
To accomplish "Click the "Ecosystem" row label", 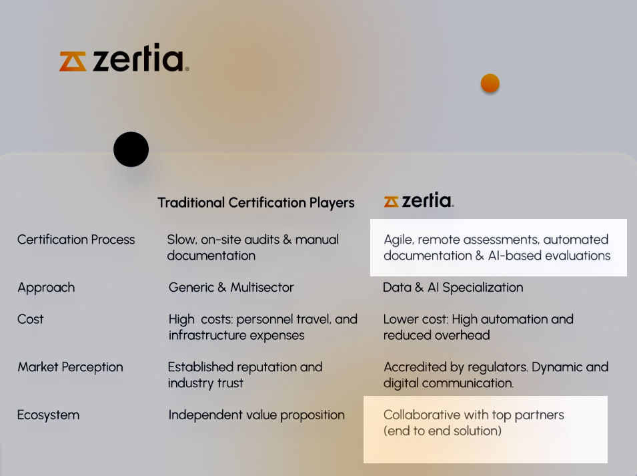I will [48, 415].
